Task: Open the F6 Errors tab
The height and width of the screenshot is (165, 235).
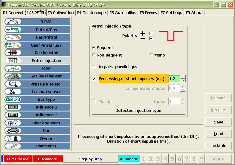Action: point(148,13)
